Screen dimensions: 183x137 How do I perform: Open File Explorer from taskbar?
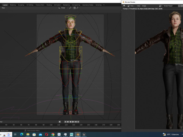[x=28, y=134]
